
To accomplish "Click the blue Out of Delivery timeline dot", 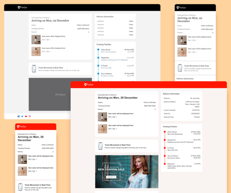I will point(98,74).
